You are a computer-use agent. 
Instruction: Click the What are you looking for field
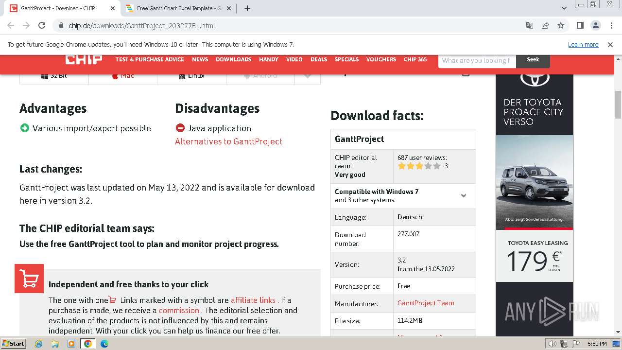477,60
